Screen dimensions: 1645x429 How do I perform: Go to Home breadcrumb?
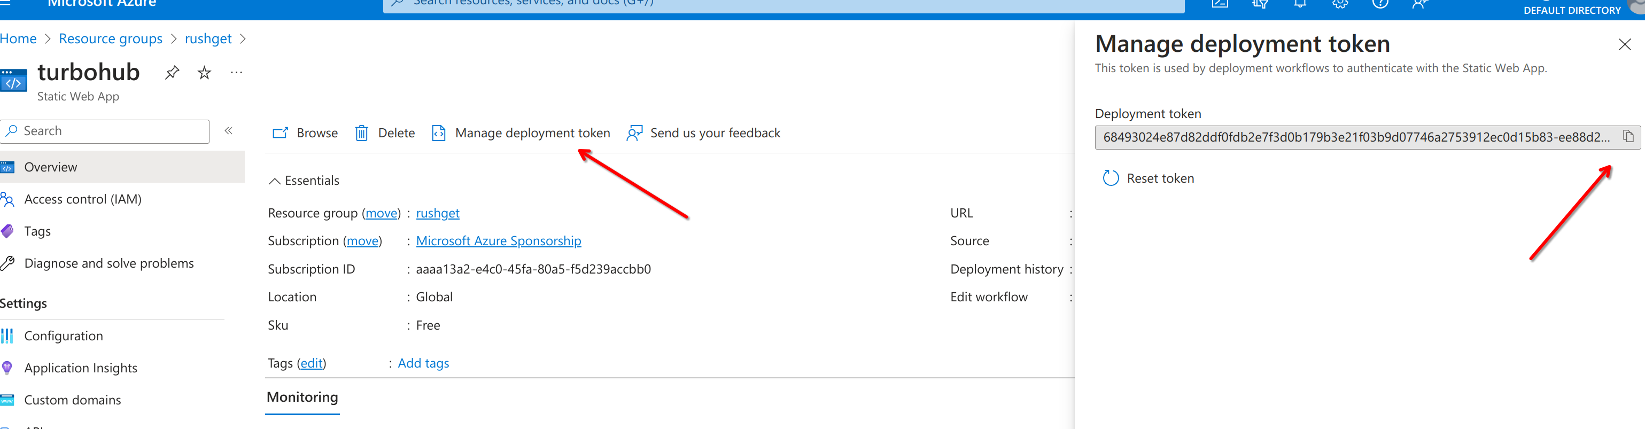pyautogui.click(x=19, y=39)
